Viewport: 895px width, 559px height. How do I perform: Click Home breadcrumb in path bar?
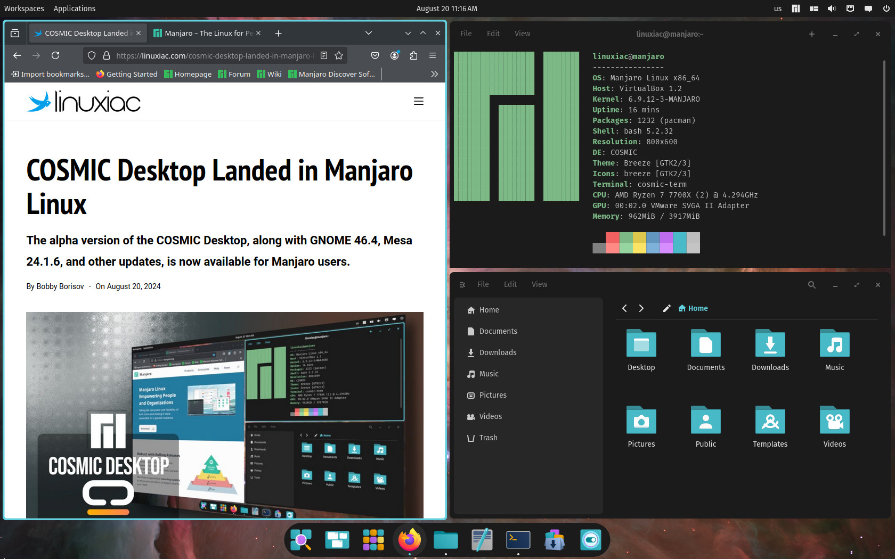[x=693, y=308]
